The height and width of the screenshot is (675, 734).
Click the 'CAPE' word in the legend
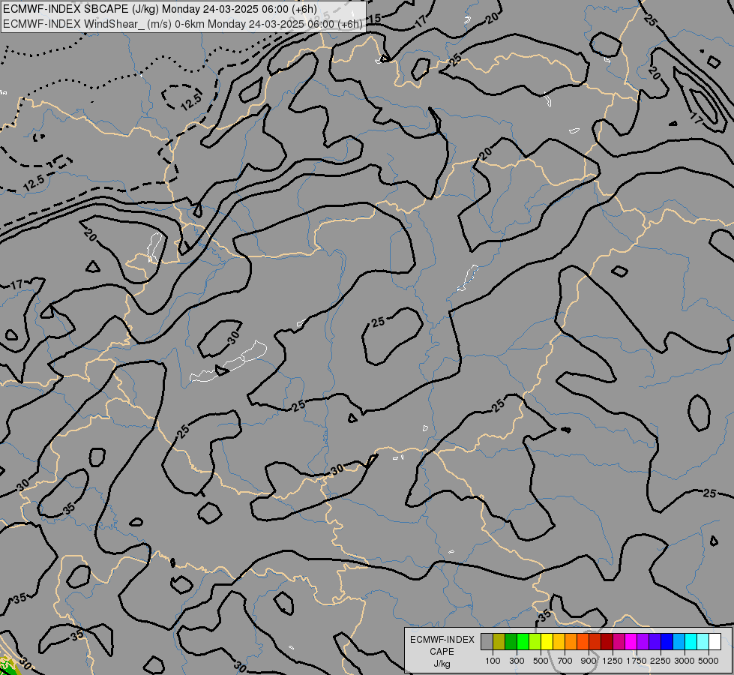[442, 652]
